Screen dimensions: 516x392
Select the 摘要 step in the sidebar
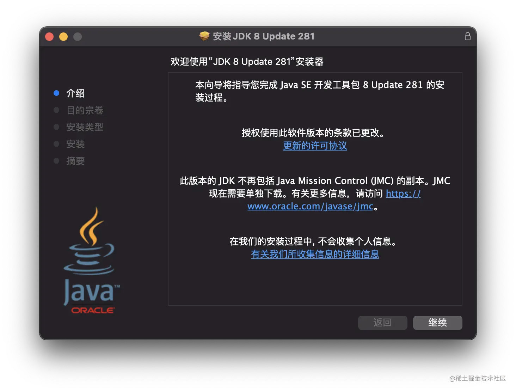click(75, 161)
